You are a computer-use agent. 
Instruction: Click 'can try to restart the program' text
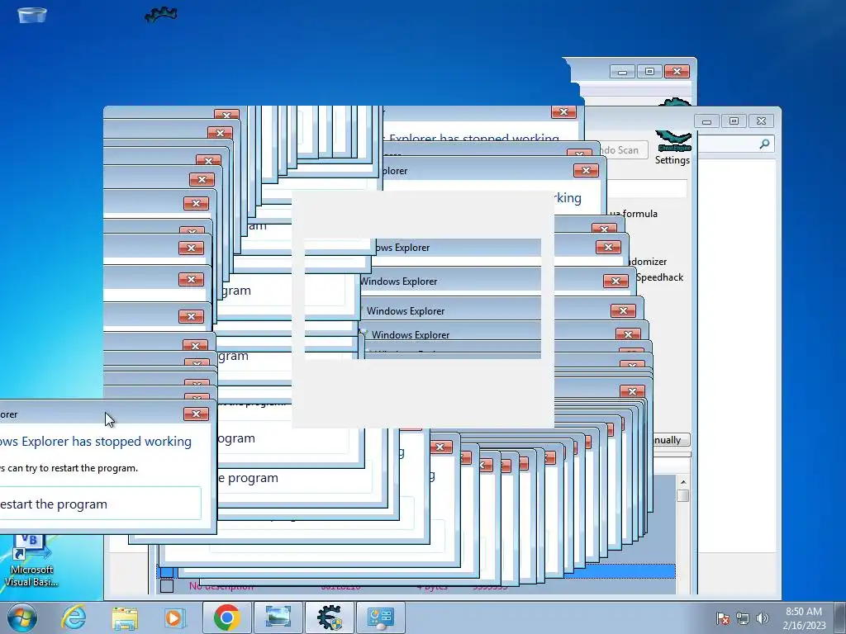point(73,468)
